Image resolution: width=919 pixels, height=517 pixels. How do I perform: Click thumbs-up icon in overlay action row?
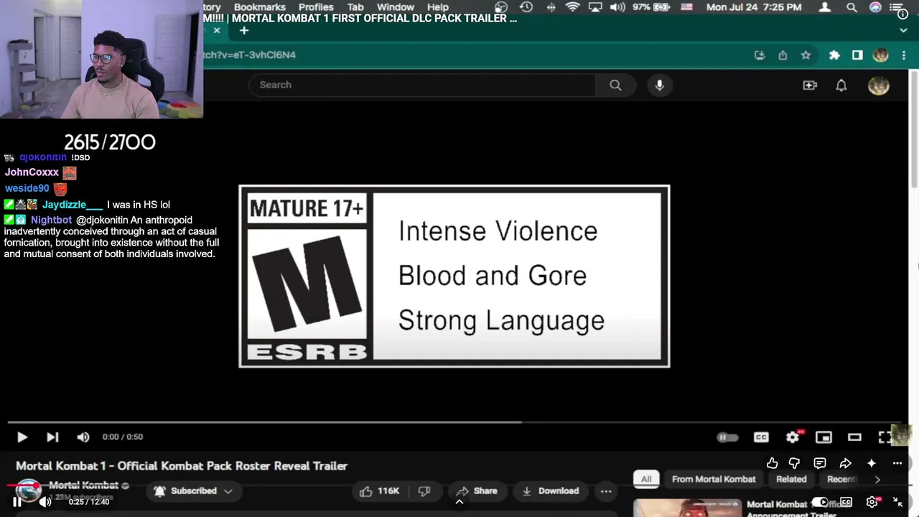(772, 463)
